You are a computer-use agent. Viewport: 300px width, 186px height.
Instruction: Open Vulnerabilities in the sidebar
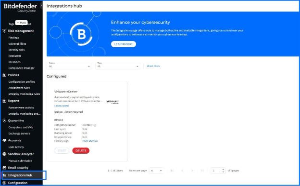pyautogui.click(x=17, y=44)
